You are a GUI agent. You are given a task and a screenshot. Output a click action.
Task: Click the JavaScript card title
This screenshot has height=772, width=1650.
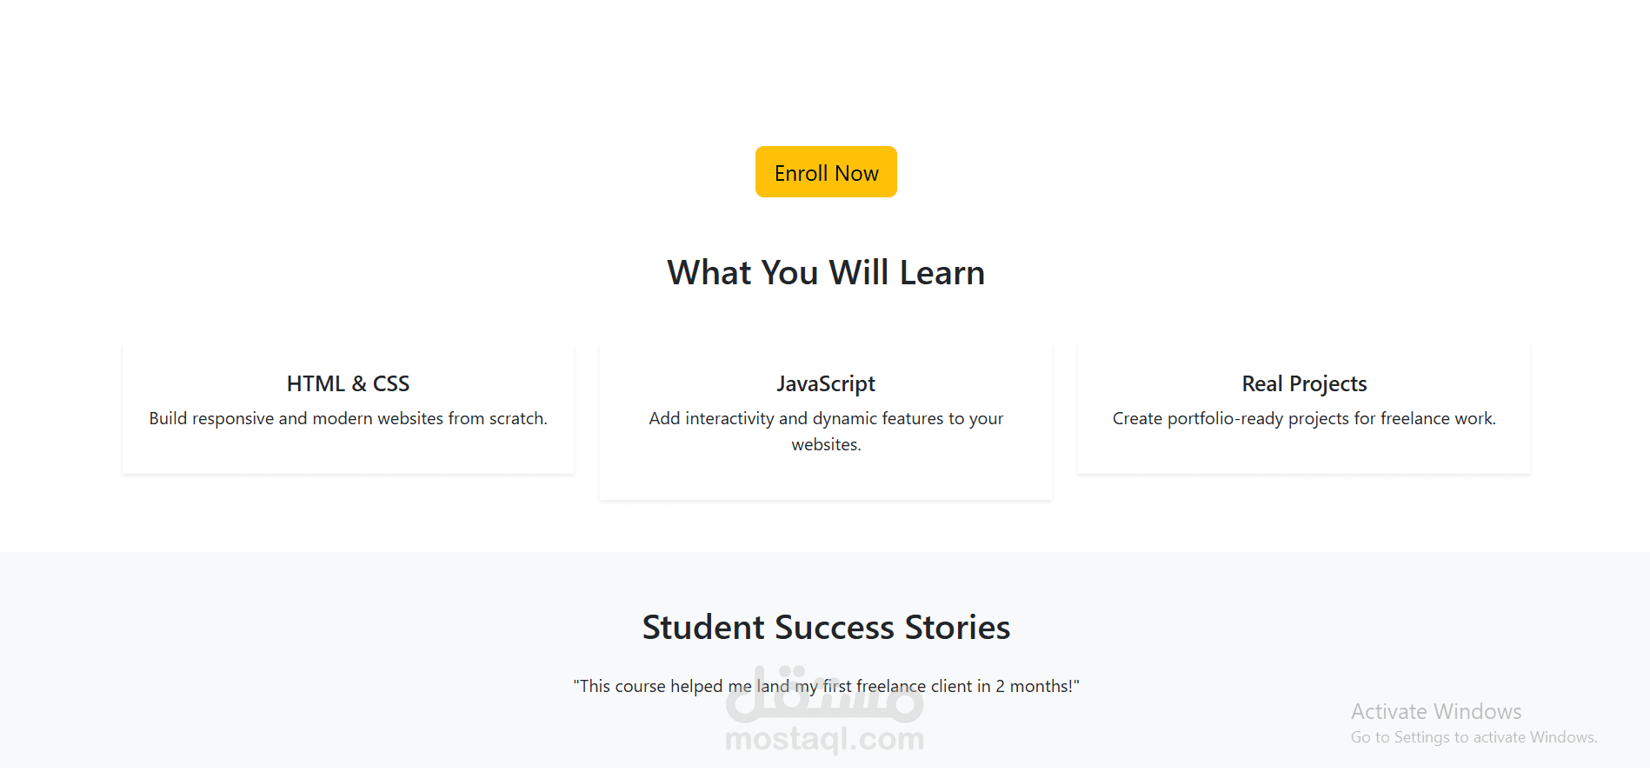(x=825, y=383)
